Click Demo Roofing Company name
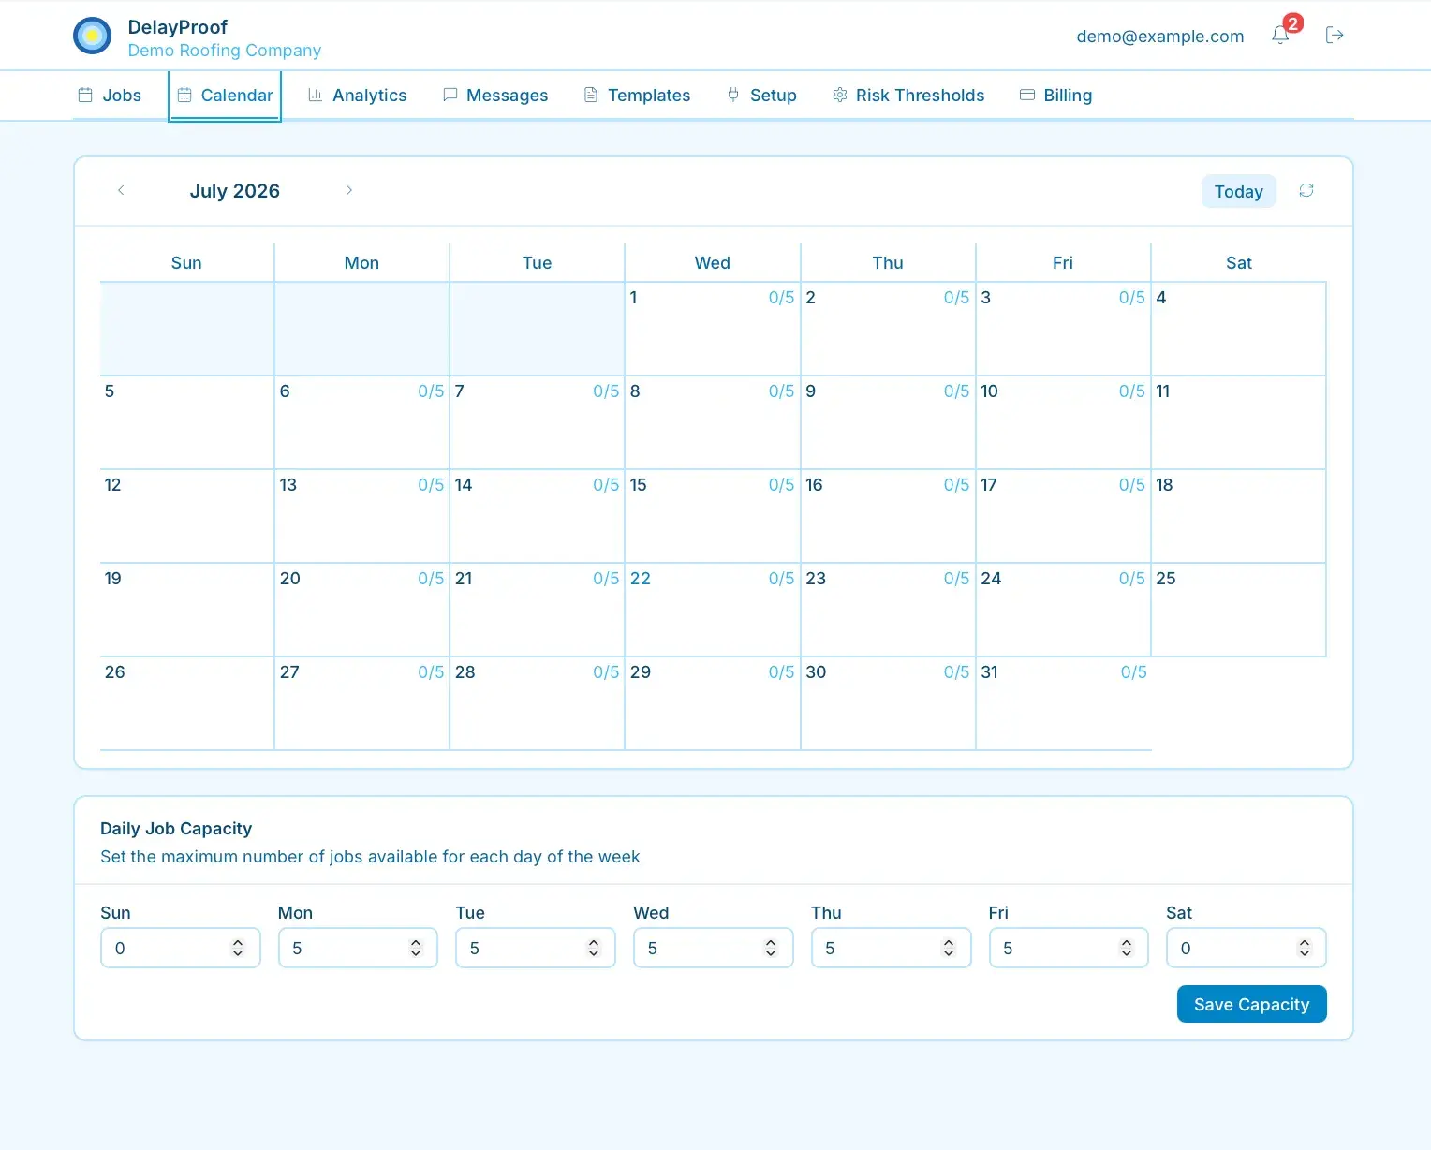 [225, 51]
